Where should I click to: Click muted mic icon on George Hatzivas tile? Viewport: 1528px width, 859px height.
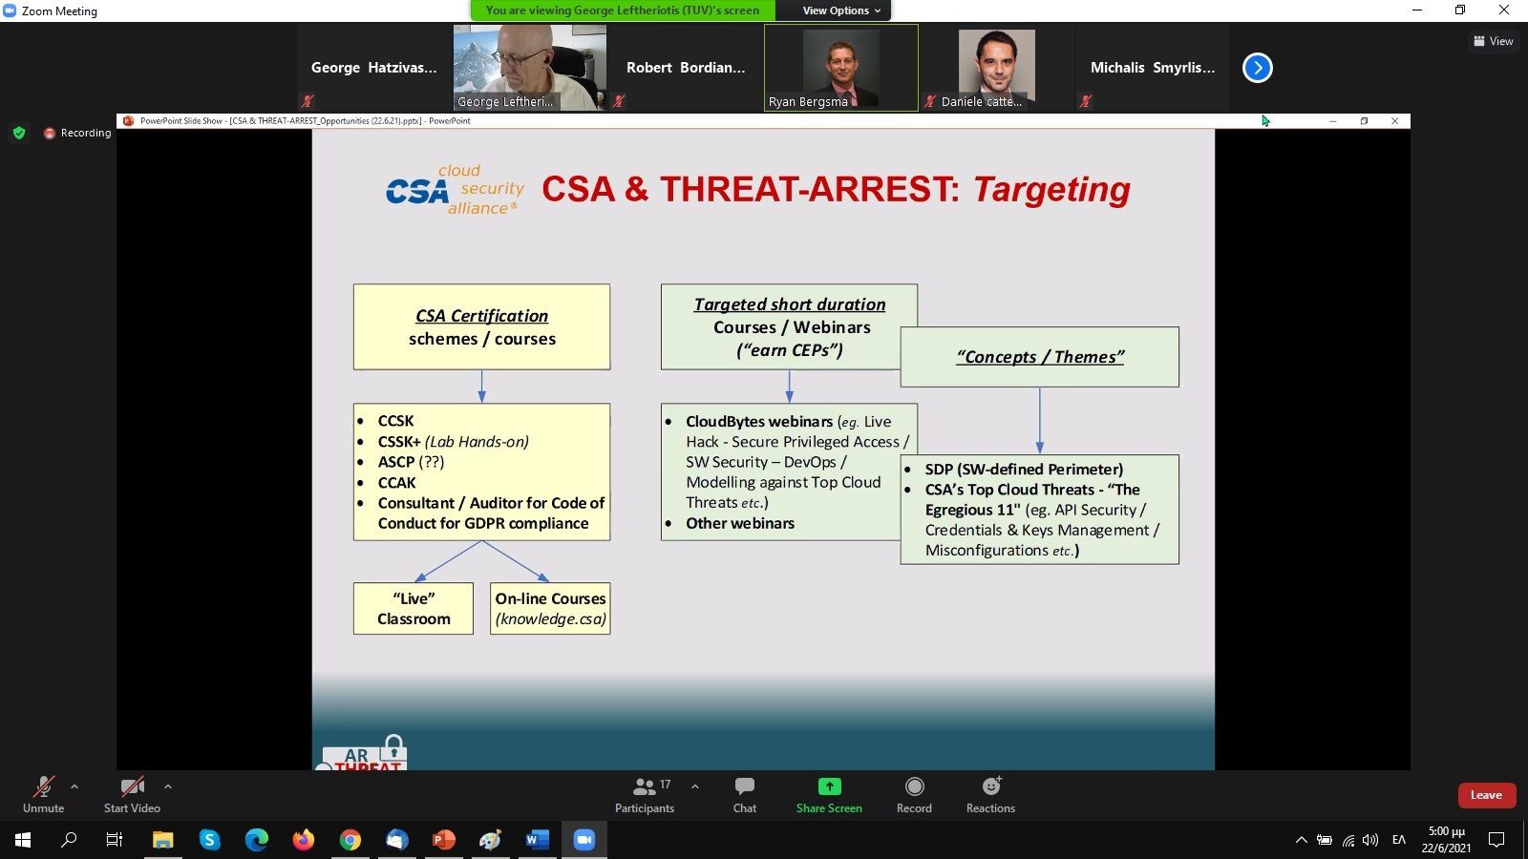click(x=308, y=100)
